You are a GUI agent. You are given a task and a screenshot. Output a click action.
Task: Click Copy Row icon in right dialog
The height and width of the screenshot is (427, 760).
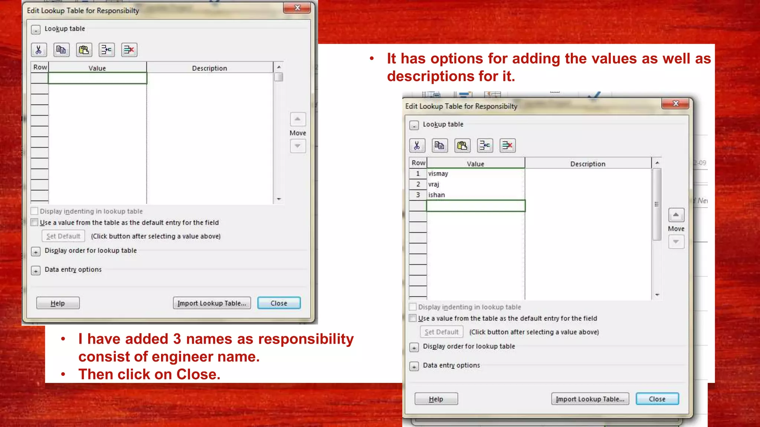(440, 145)
